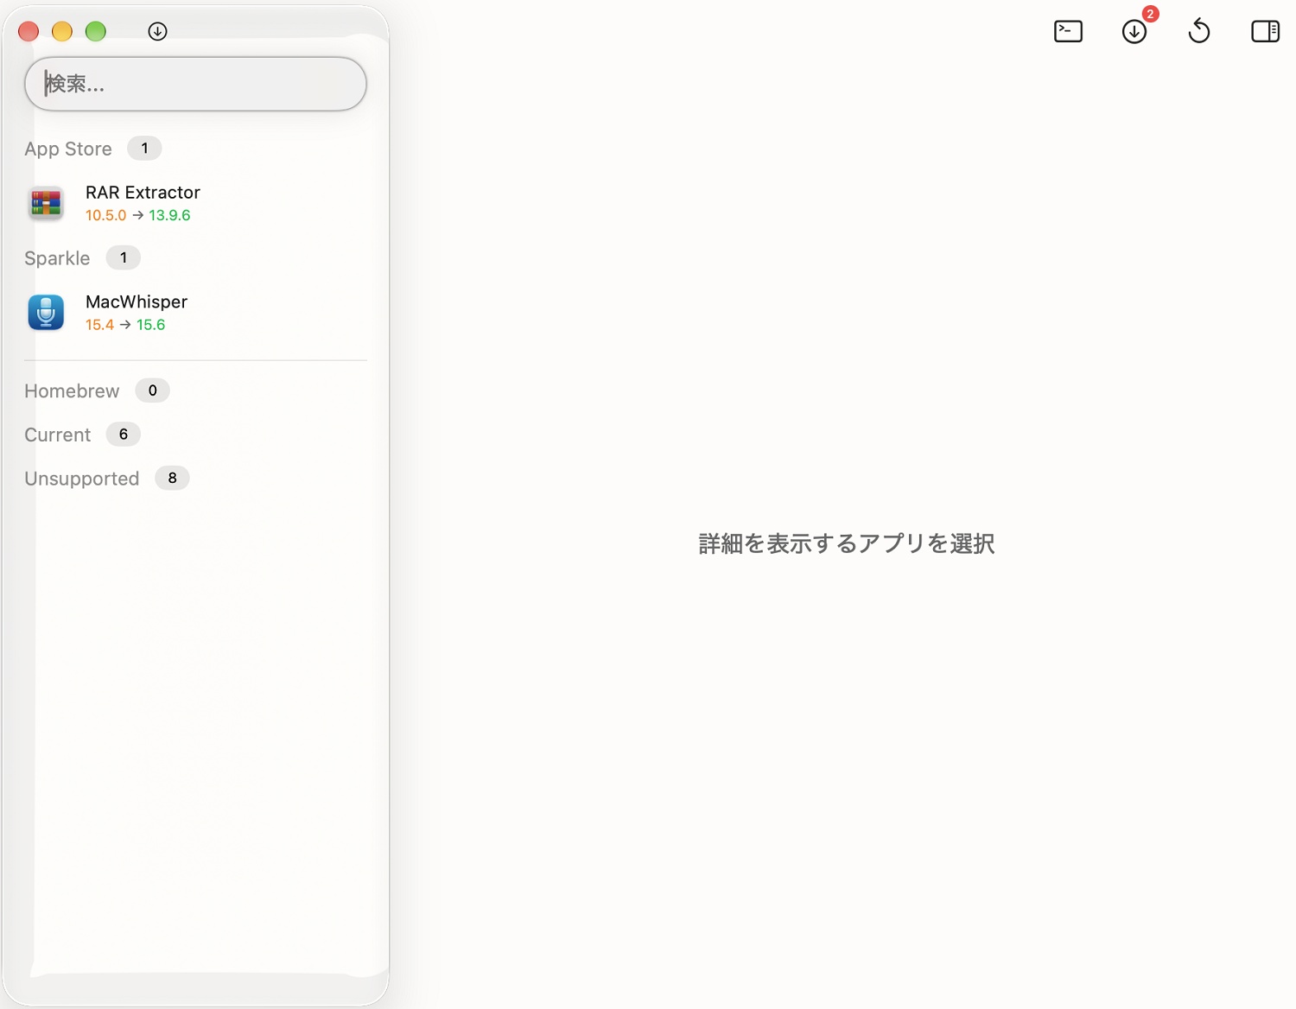Click the green zoom window button
The width and height of the screenshot is (1296, 1009).
96,31
